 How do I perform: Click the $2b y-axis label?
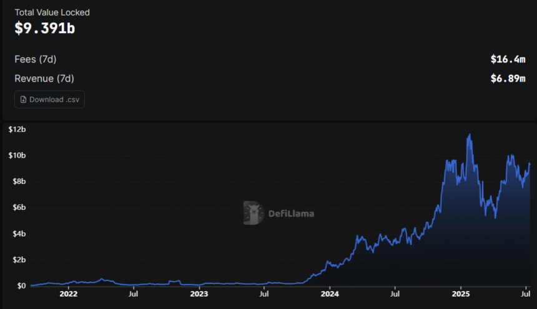tap(17, 260)
